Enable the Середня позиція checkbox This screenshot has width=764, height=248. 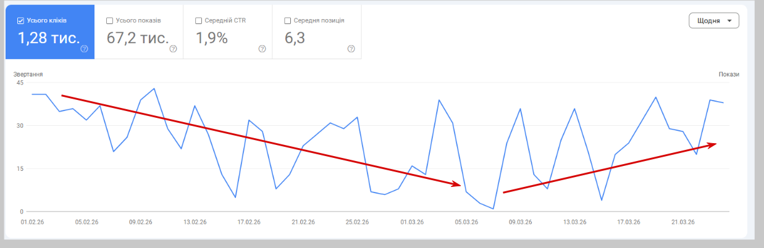point(288,20)
